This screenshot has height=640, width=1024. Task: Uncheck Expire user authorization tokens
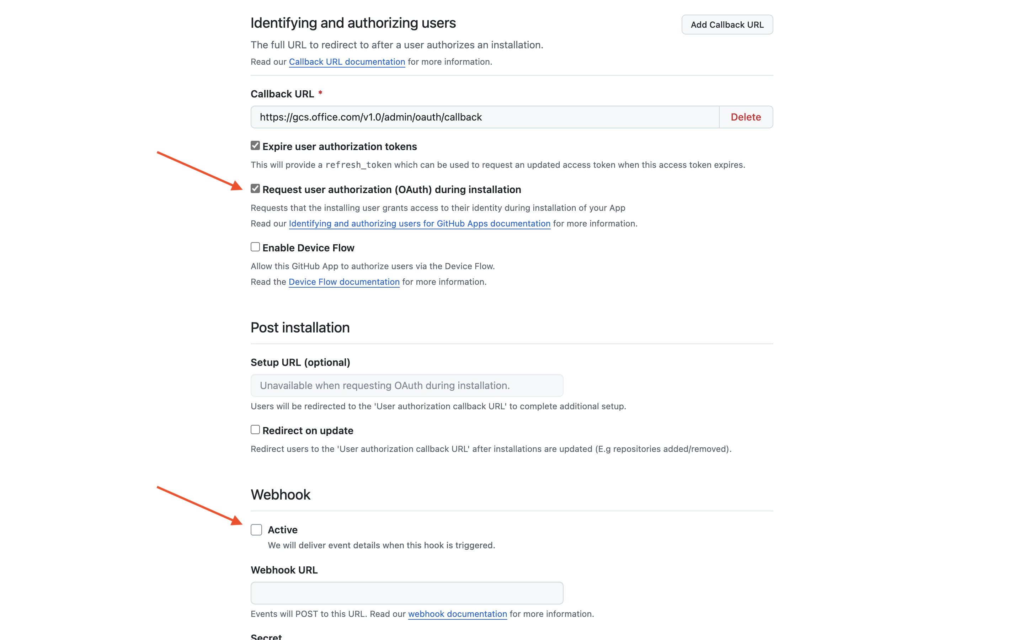[x=255, y=146]
